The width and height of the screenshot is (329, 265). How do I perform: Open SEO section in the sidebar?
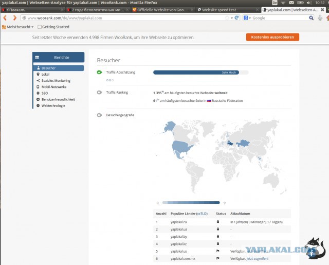(45, 93)
